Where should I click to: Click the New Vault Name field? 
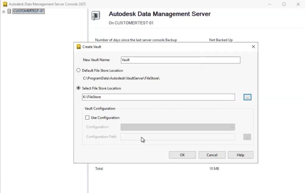coord(181,60)
